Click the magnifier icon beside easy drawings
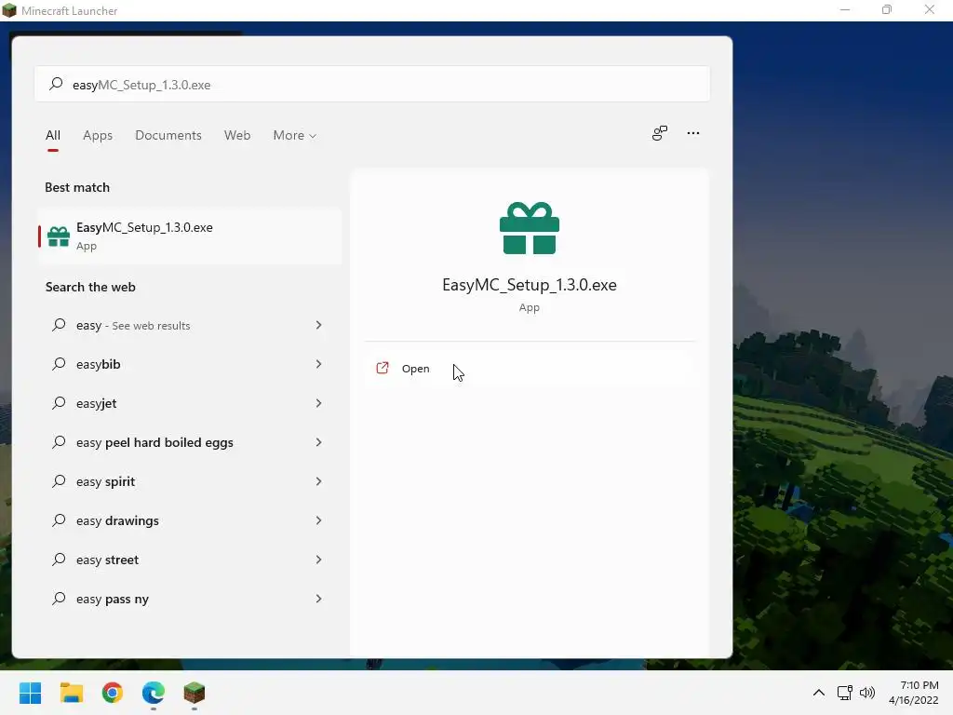The height and width of the screenshot is (715, 953). coord(59,519)
